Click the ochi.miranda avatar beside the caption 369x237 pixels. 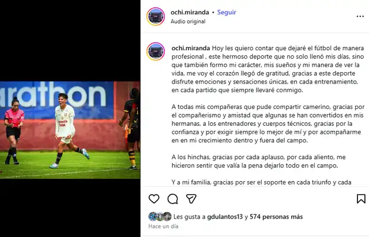coord(156,51)
